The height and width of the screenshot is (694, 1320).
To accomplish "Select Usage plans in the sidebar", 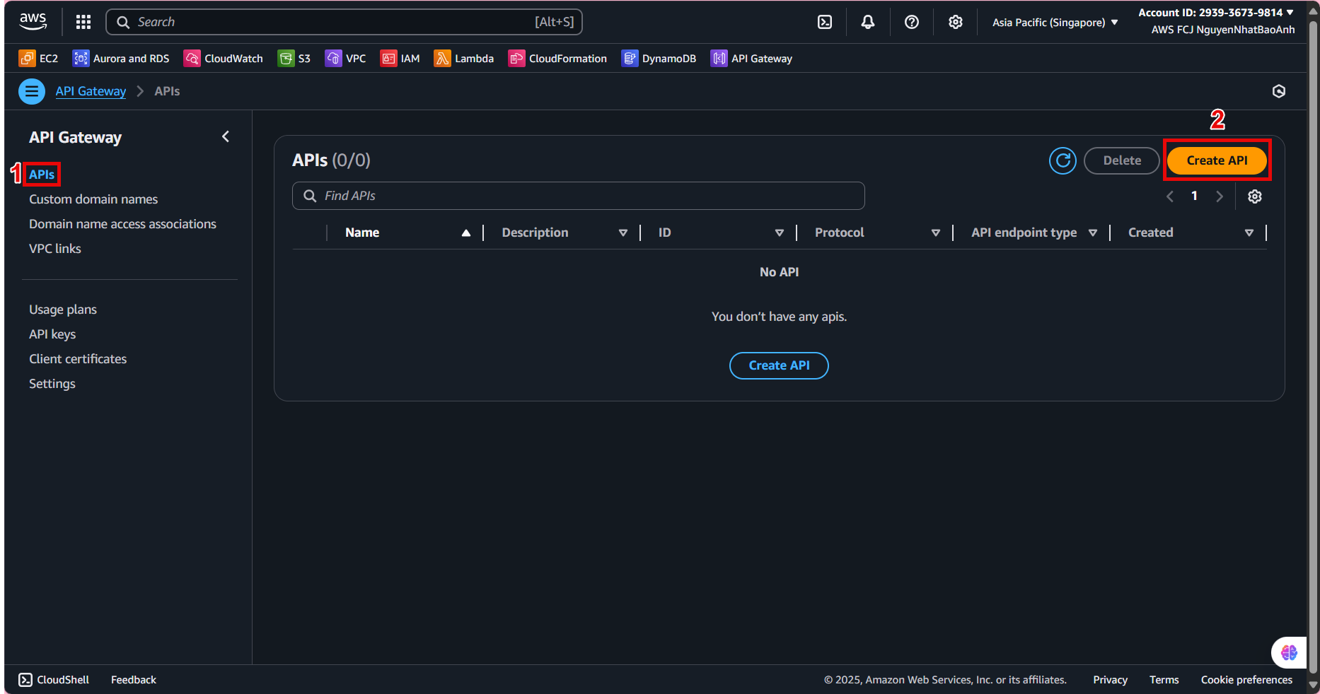I will click(63, 310).
